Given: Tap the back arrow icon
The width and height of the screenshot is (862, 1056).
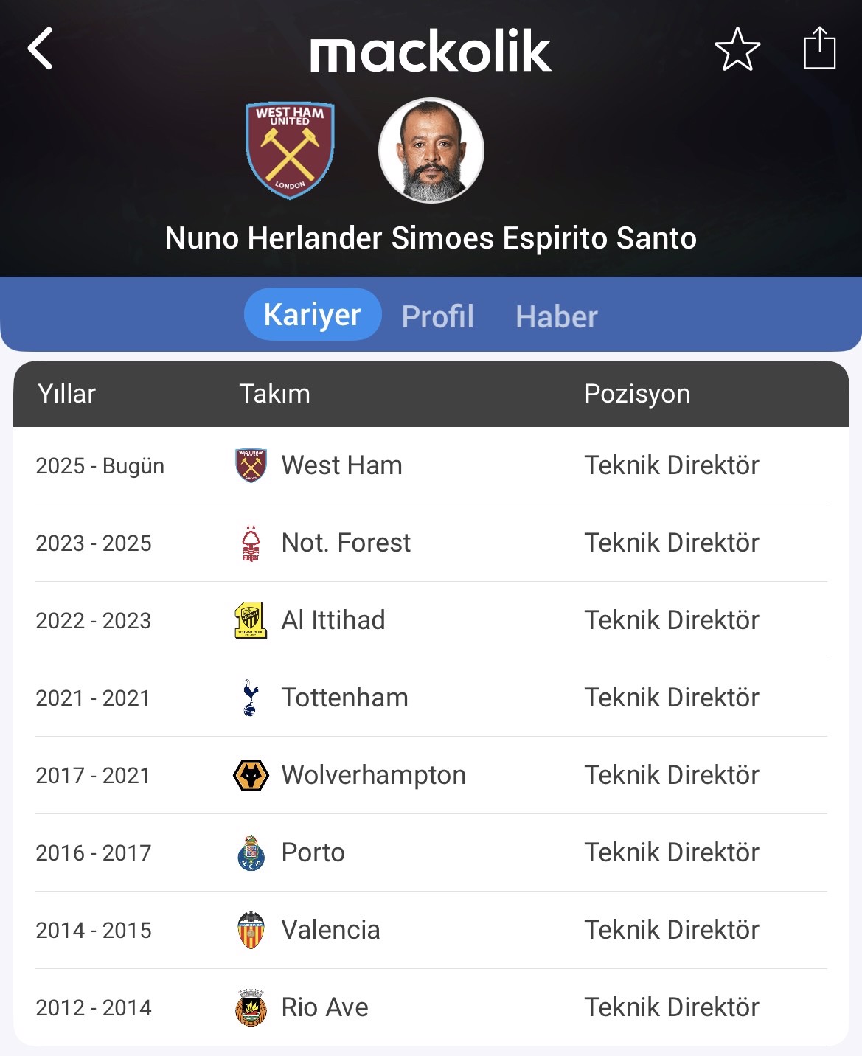Looking at the screenshot, I should coord(41,49).
